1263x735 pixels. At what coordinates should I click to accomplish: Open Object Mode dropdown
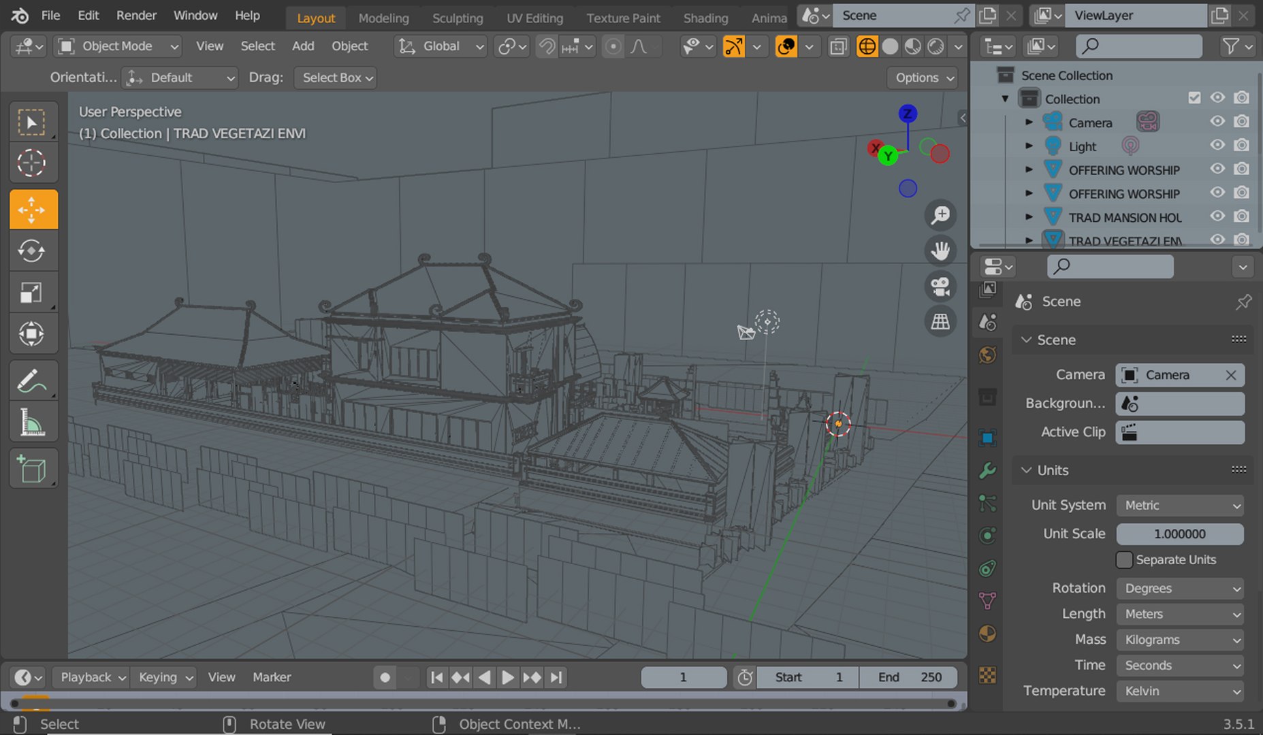point(118,46)
